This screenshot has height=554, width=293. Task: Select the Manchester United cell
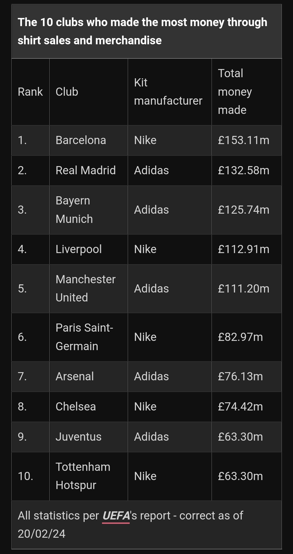pyautogui.click(x=89, y=288)
